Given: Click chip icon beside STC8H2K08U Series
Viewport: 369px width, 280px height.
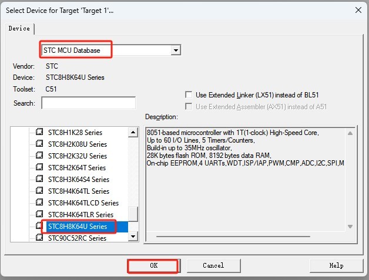Looking at the screenshot, I should coord(39,144).
